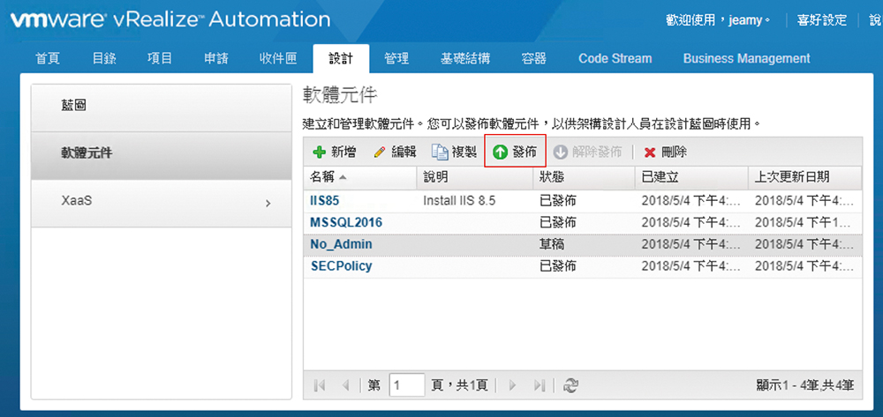Click 已建立 date in SECPolicy row
This screenshot has height=417, width=883.
[691, 266]
